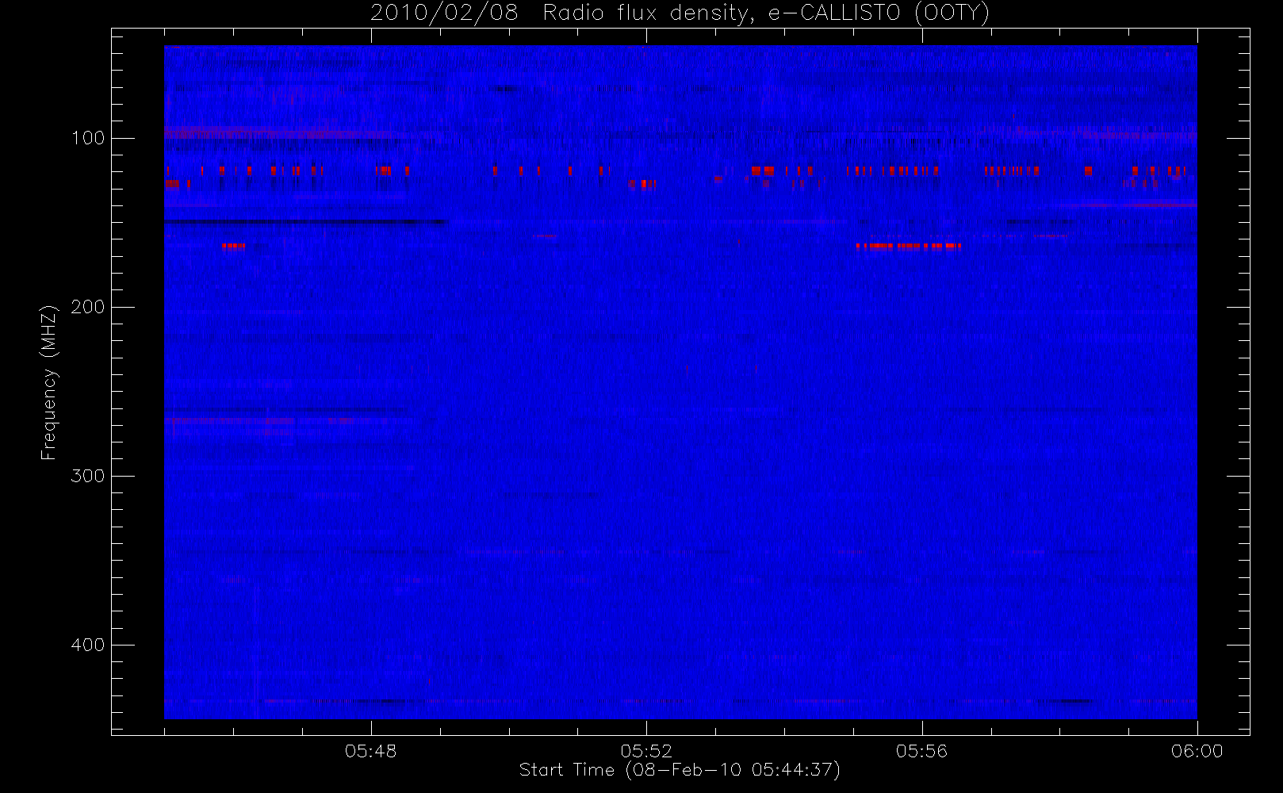1283x793 pixels.
Task: Click the 400 frequency tick label
Action: click(87, 645)
